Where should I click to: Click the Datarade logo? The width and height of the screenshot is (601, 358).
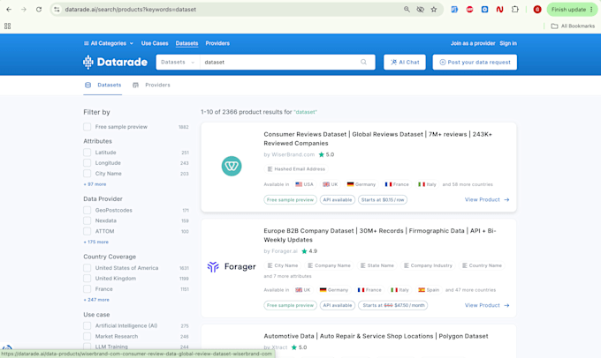115,62
